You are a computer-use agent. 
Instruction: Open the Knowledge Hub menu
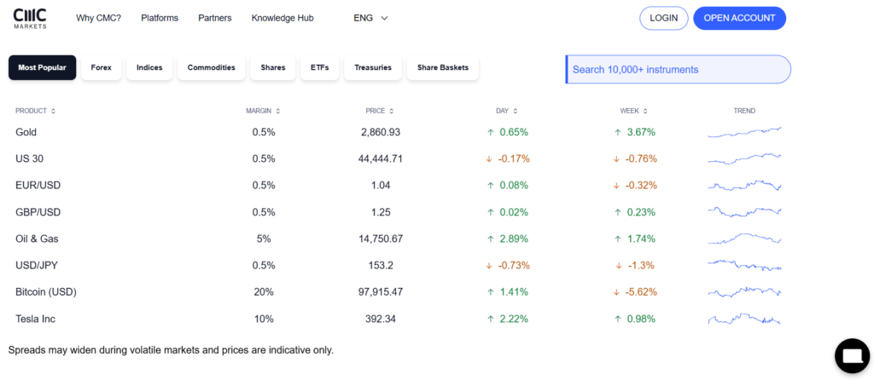(283, 18)
